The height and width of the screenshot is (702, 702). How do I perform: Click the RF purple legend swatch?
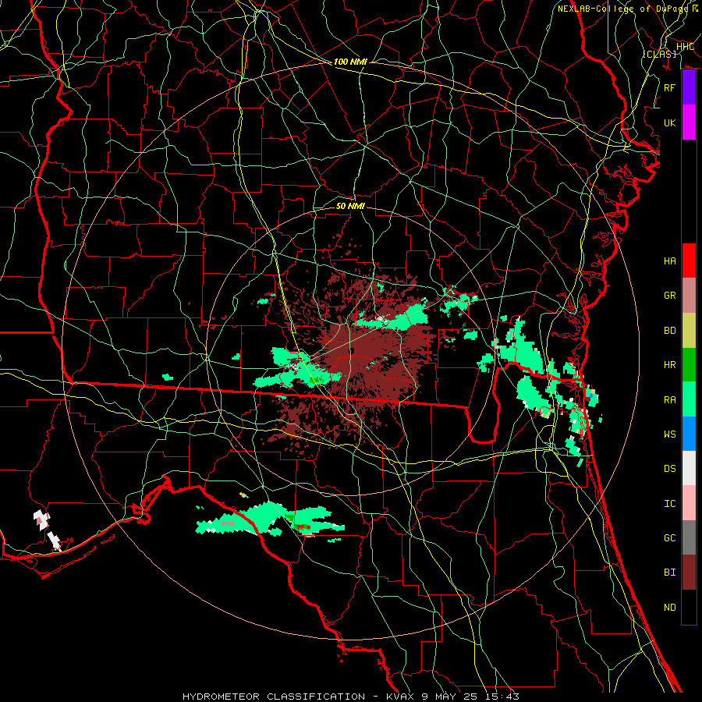tap(689, 87)
